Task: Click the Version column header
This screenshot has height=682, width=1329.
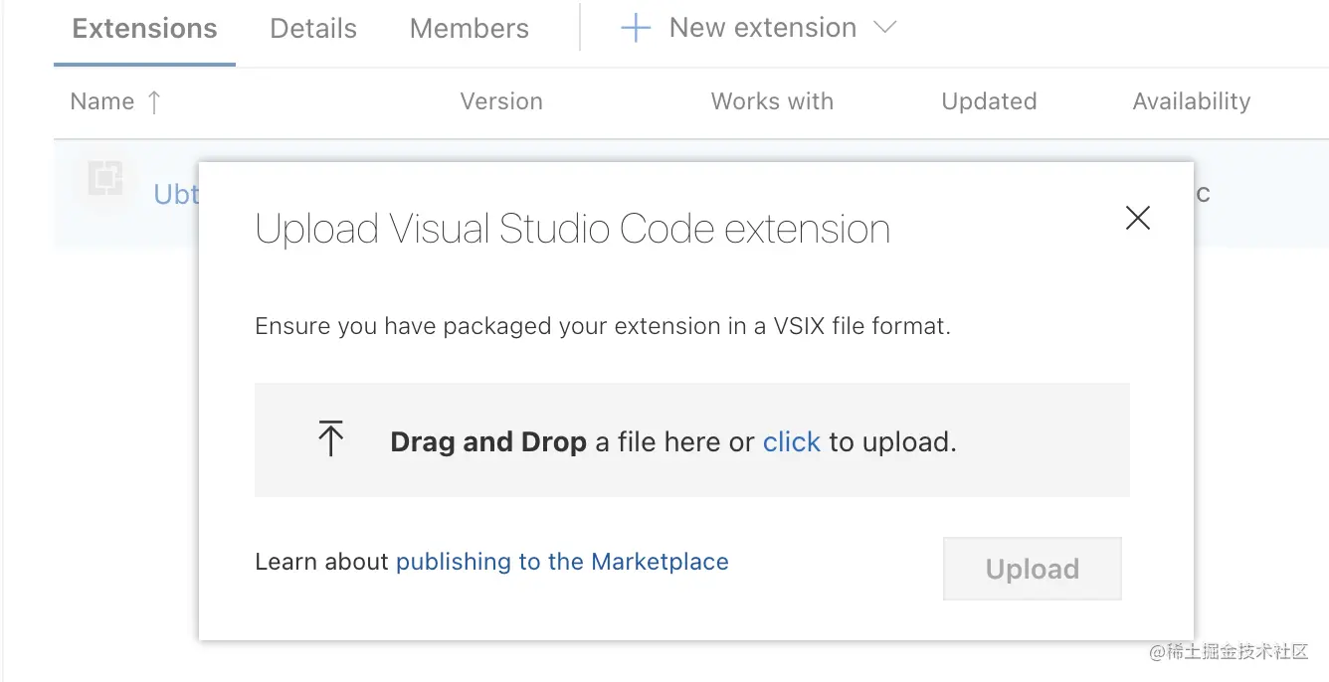Action: tap(501, 101)
